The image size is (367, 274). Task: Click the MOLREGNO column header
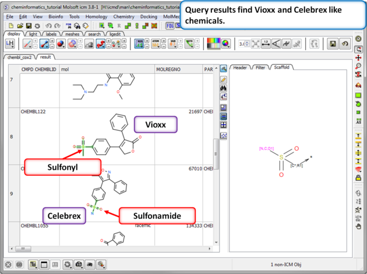pos(168,69)
